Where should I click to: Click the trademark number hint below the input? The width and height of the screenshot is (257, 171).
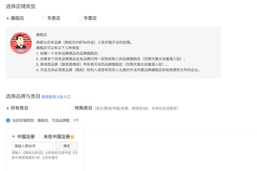point(45,155)
